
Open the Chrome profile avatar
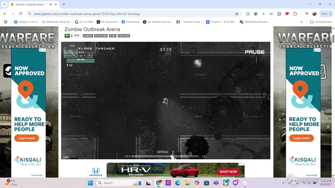coord(314,14)
